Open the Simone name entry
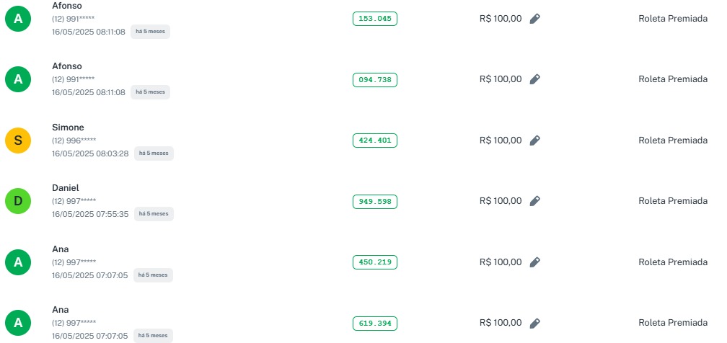 coord(68,128)
